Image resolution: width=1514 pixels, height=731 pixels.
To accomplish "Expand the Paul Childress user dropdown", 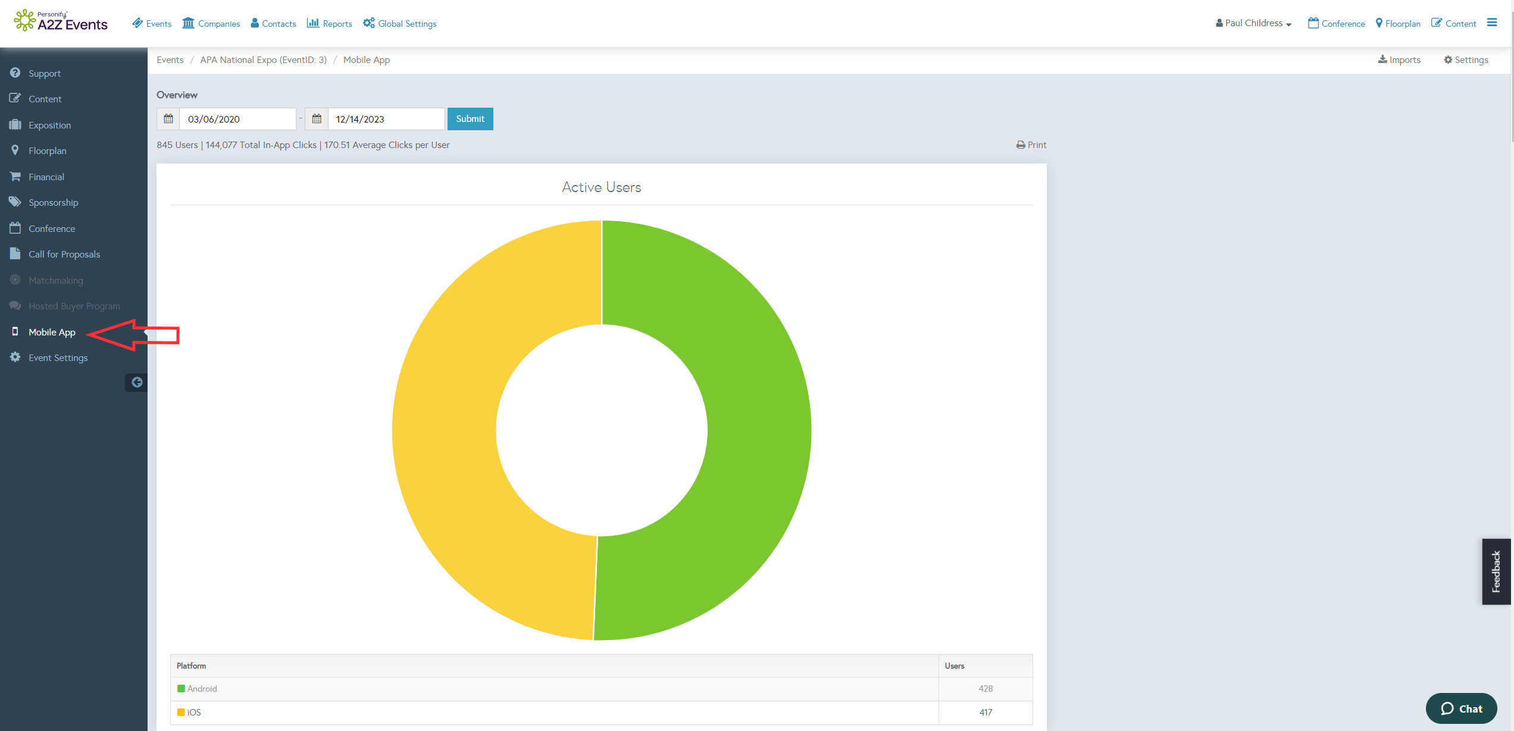I will pos(1253,23).
